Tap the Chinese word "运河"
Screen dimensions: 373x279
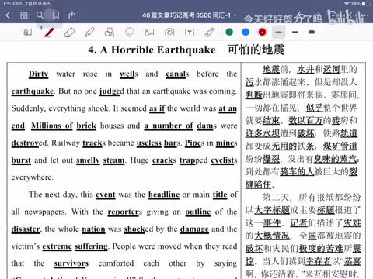tap(332, 69)
